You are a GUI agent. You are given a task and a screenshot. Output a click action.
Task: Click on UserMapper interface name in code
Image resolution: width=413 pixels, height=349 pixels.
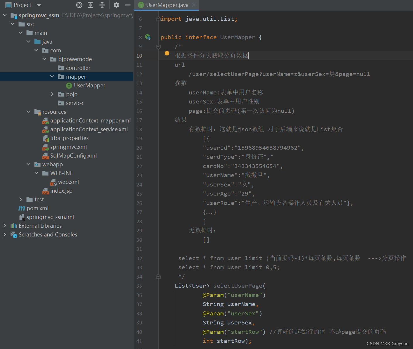[238, 37]
